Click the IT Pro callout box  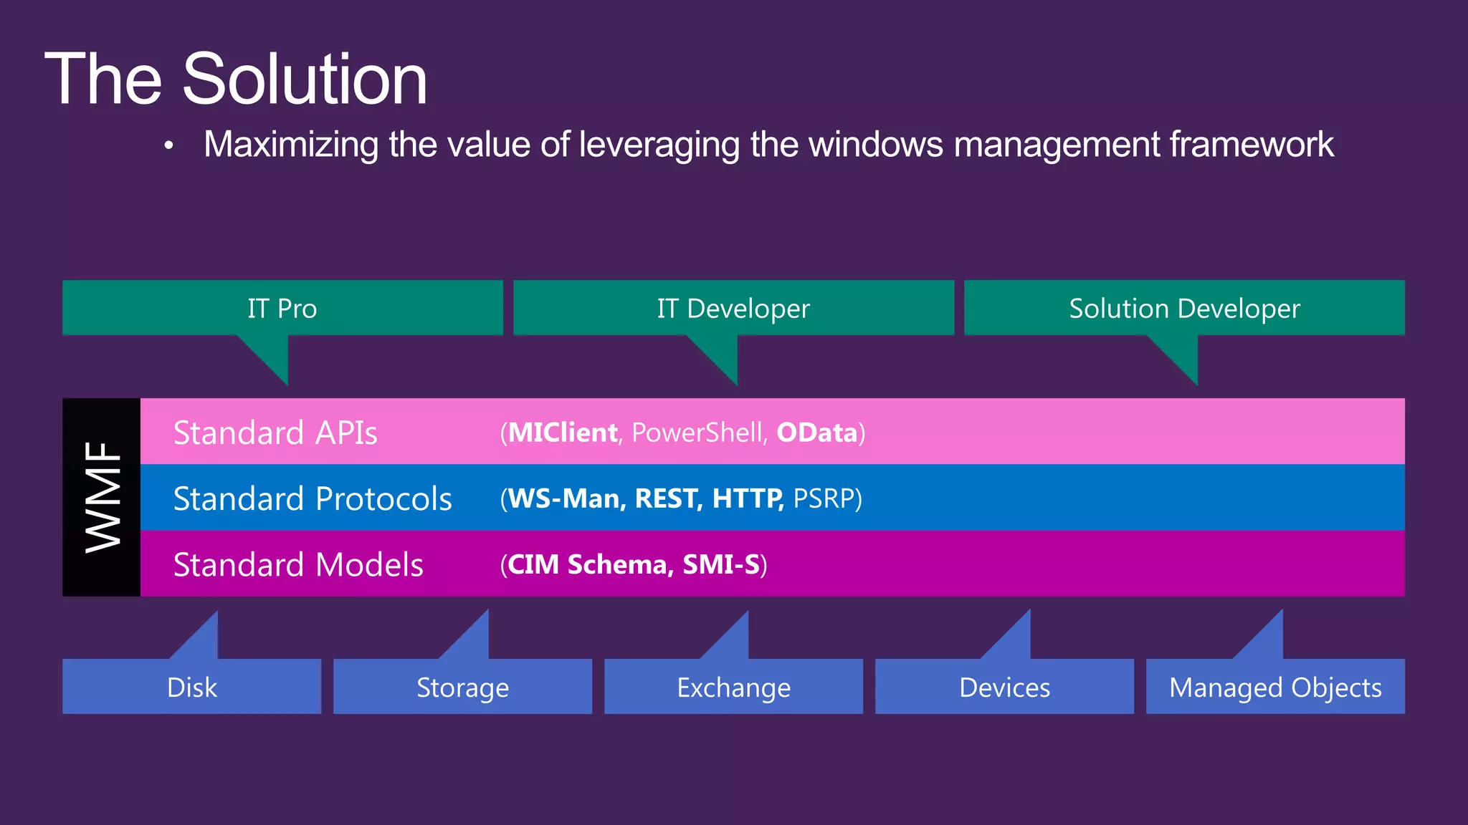pos(282,309)
